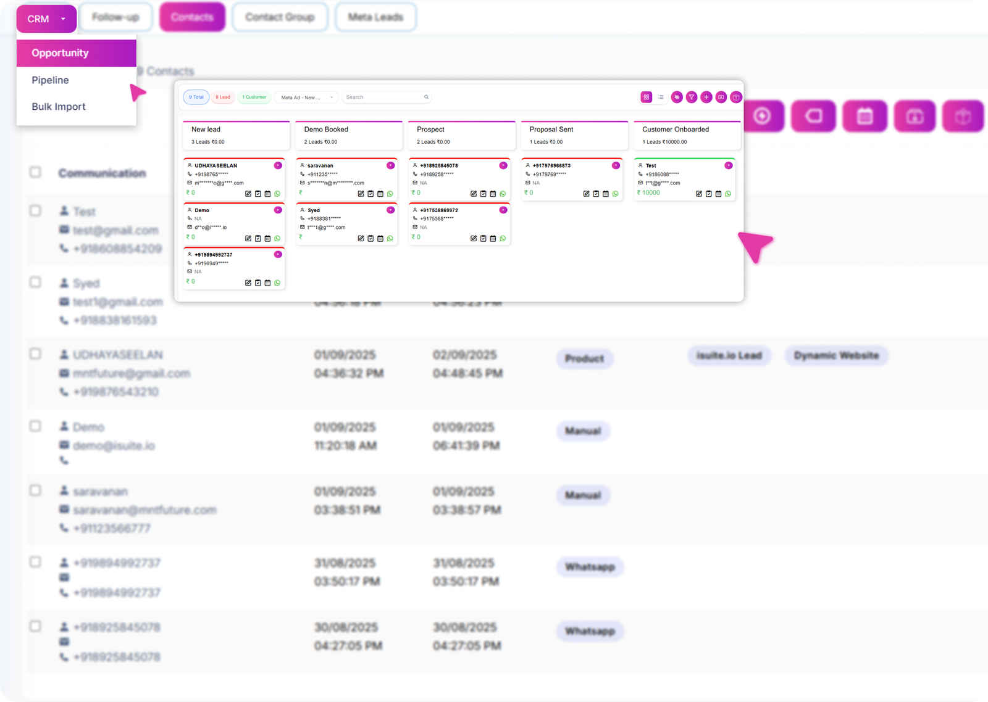Image resolution: width=988 pixels, height=702 pixels.
Task: Select the checkbox in the Communication header row
Action: click(35, 173)
